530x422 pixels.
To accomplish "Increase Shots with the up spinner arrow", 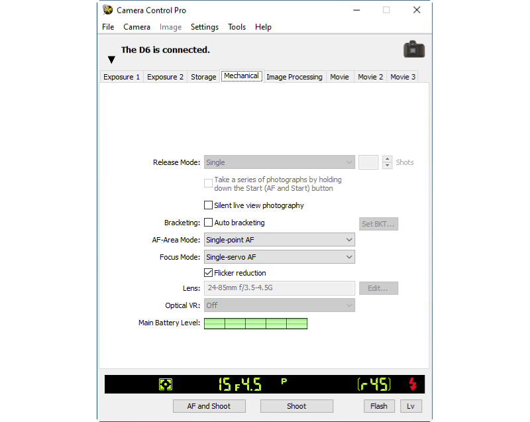I will [388, 159].
